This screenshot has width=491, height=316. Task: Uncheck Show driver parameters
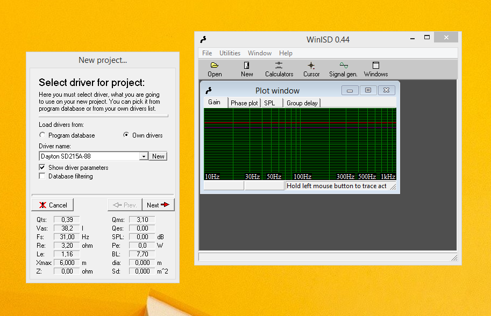(42, 167)
